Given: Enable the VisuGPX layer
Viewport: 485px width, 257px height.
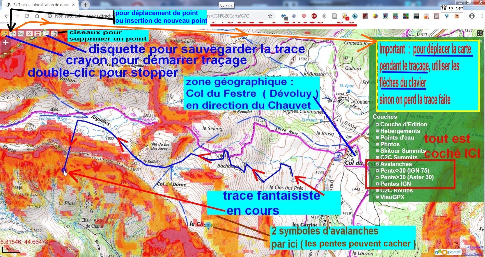Looking at the screenshot, I should click(377, 197).
